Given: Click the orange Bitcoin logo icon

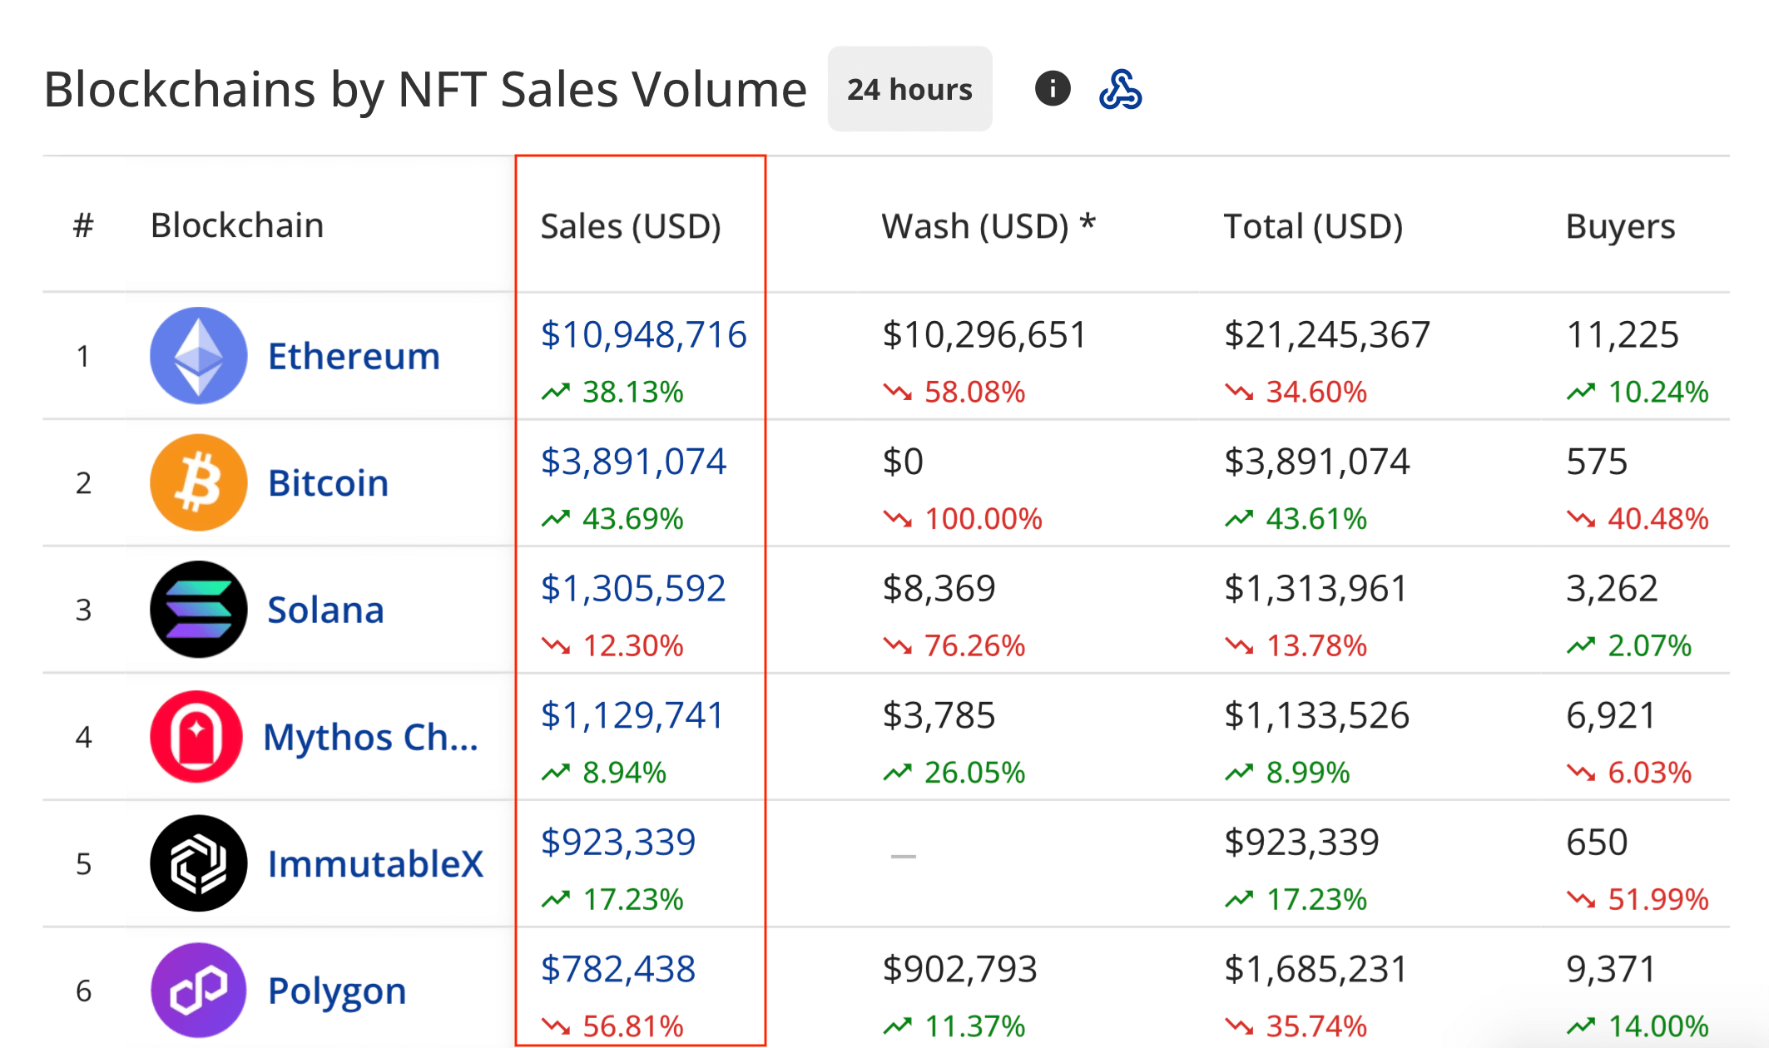Looking at the screenshot, I should (x=199, y=482).
